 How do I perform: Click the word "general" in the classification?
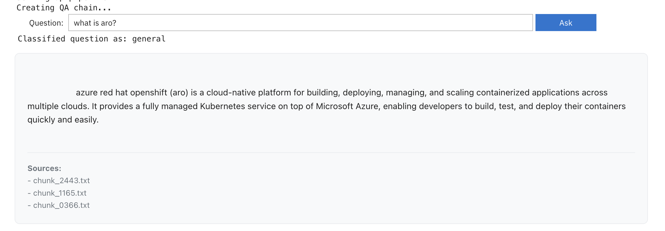click(x=149, y=39)
